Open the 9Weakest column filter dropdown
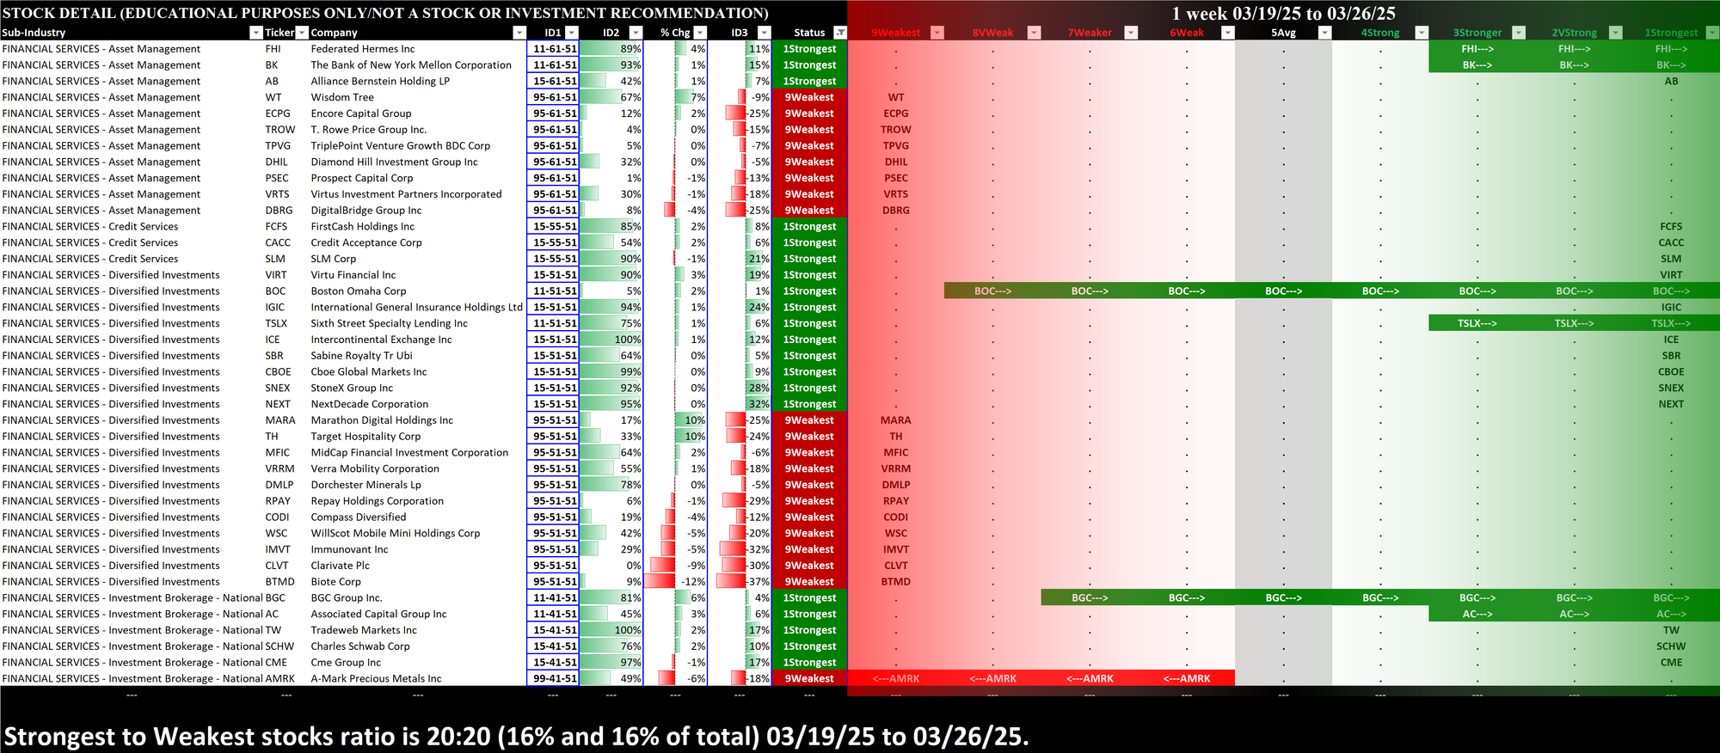1720x753 pixels. point(937,33)
